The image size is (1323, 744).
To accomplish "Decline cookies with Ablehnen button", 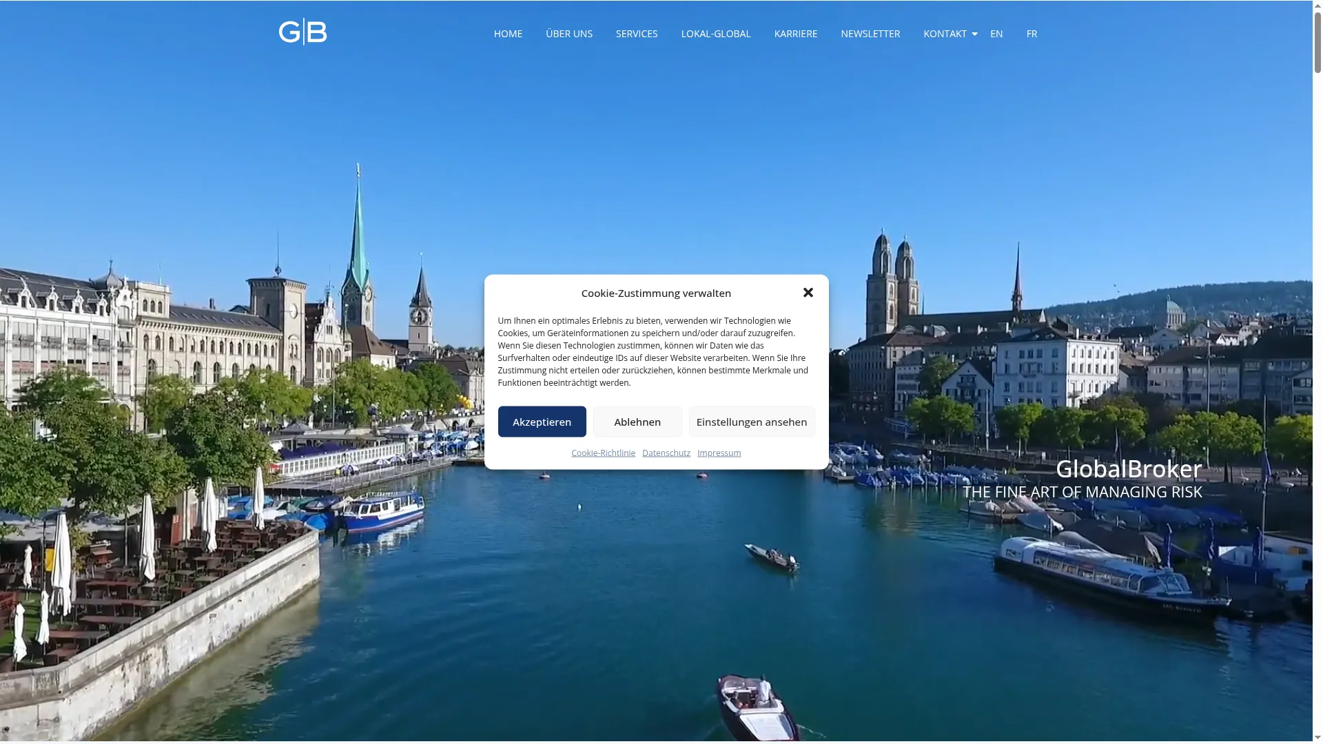I will click(637, 422).
